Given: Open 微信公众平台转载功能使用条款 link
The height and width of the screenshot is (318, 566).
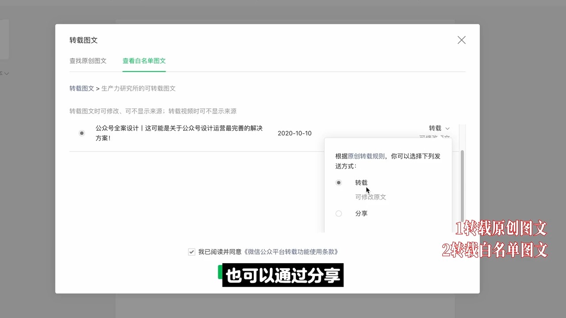Looking at the screenshot, I should (291, 252).
